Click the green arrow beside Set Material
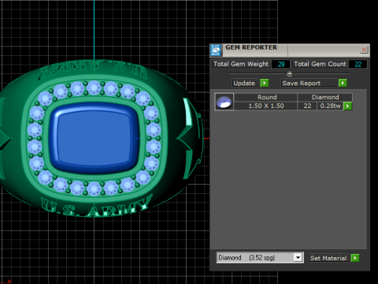The image size is (378, 284). (355, 258)
